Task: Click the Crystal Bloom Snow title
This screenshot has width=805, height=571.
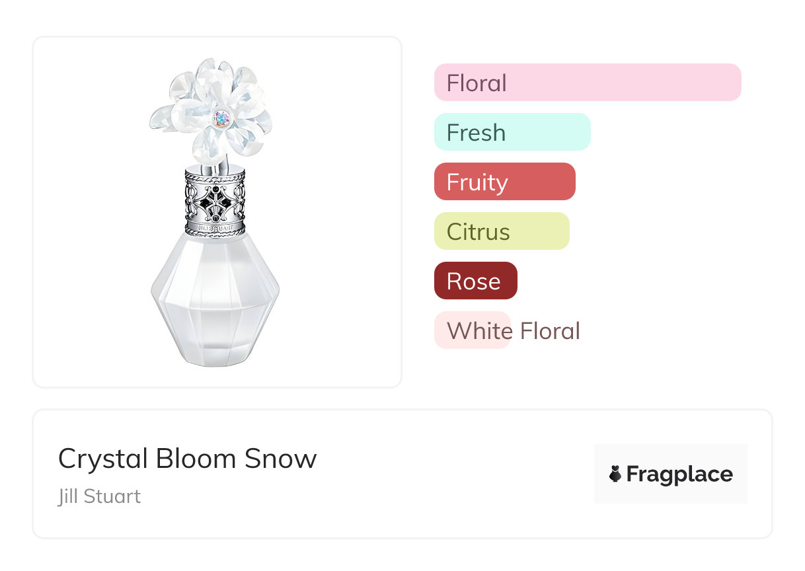Action: [x=187, y=459]
